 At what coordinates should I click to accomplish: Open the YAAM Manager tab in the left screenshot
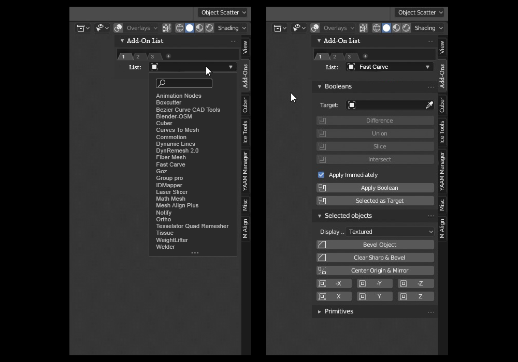(x=245, y=171)
